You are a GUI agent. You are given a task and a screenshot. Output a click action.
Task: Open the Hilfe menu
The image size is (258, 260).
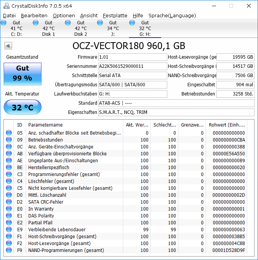[138, 16]
